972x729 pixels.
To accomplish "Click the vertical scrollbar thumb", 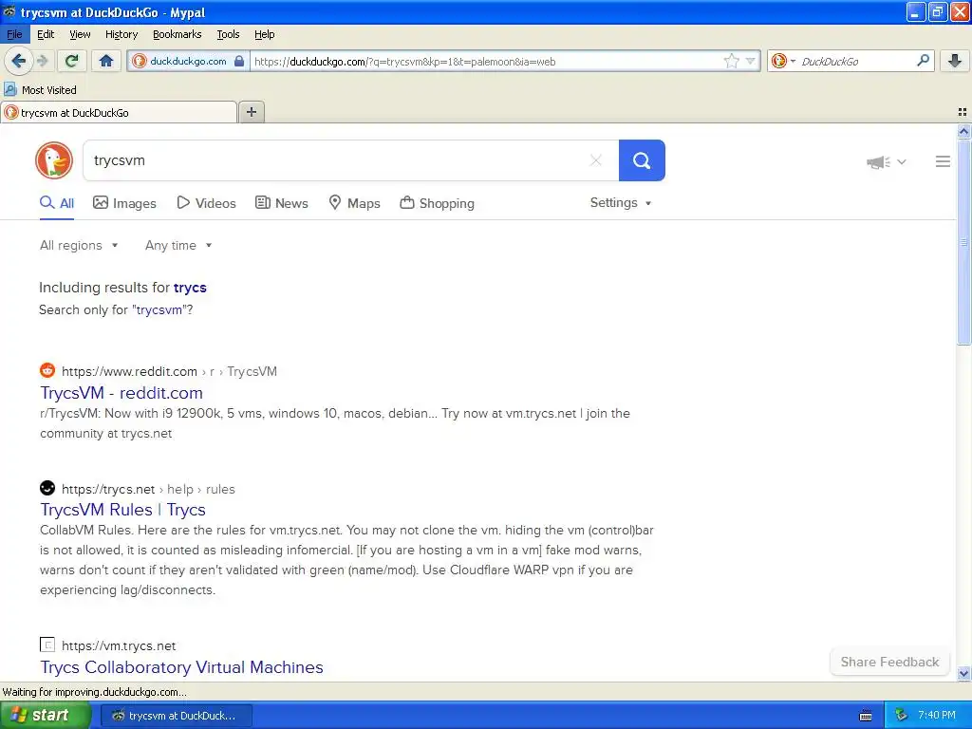I will [963, 242].
